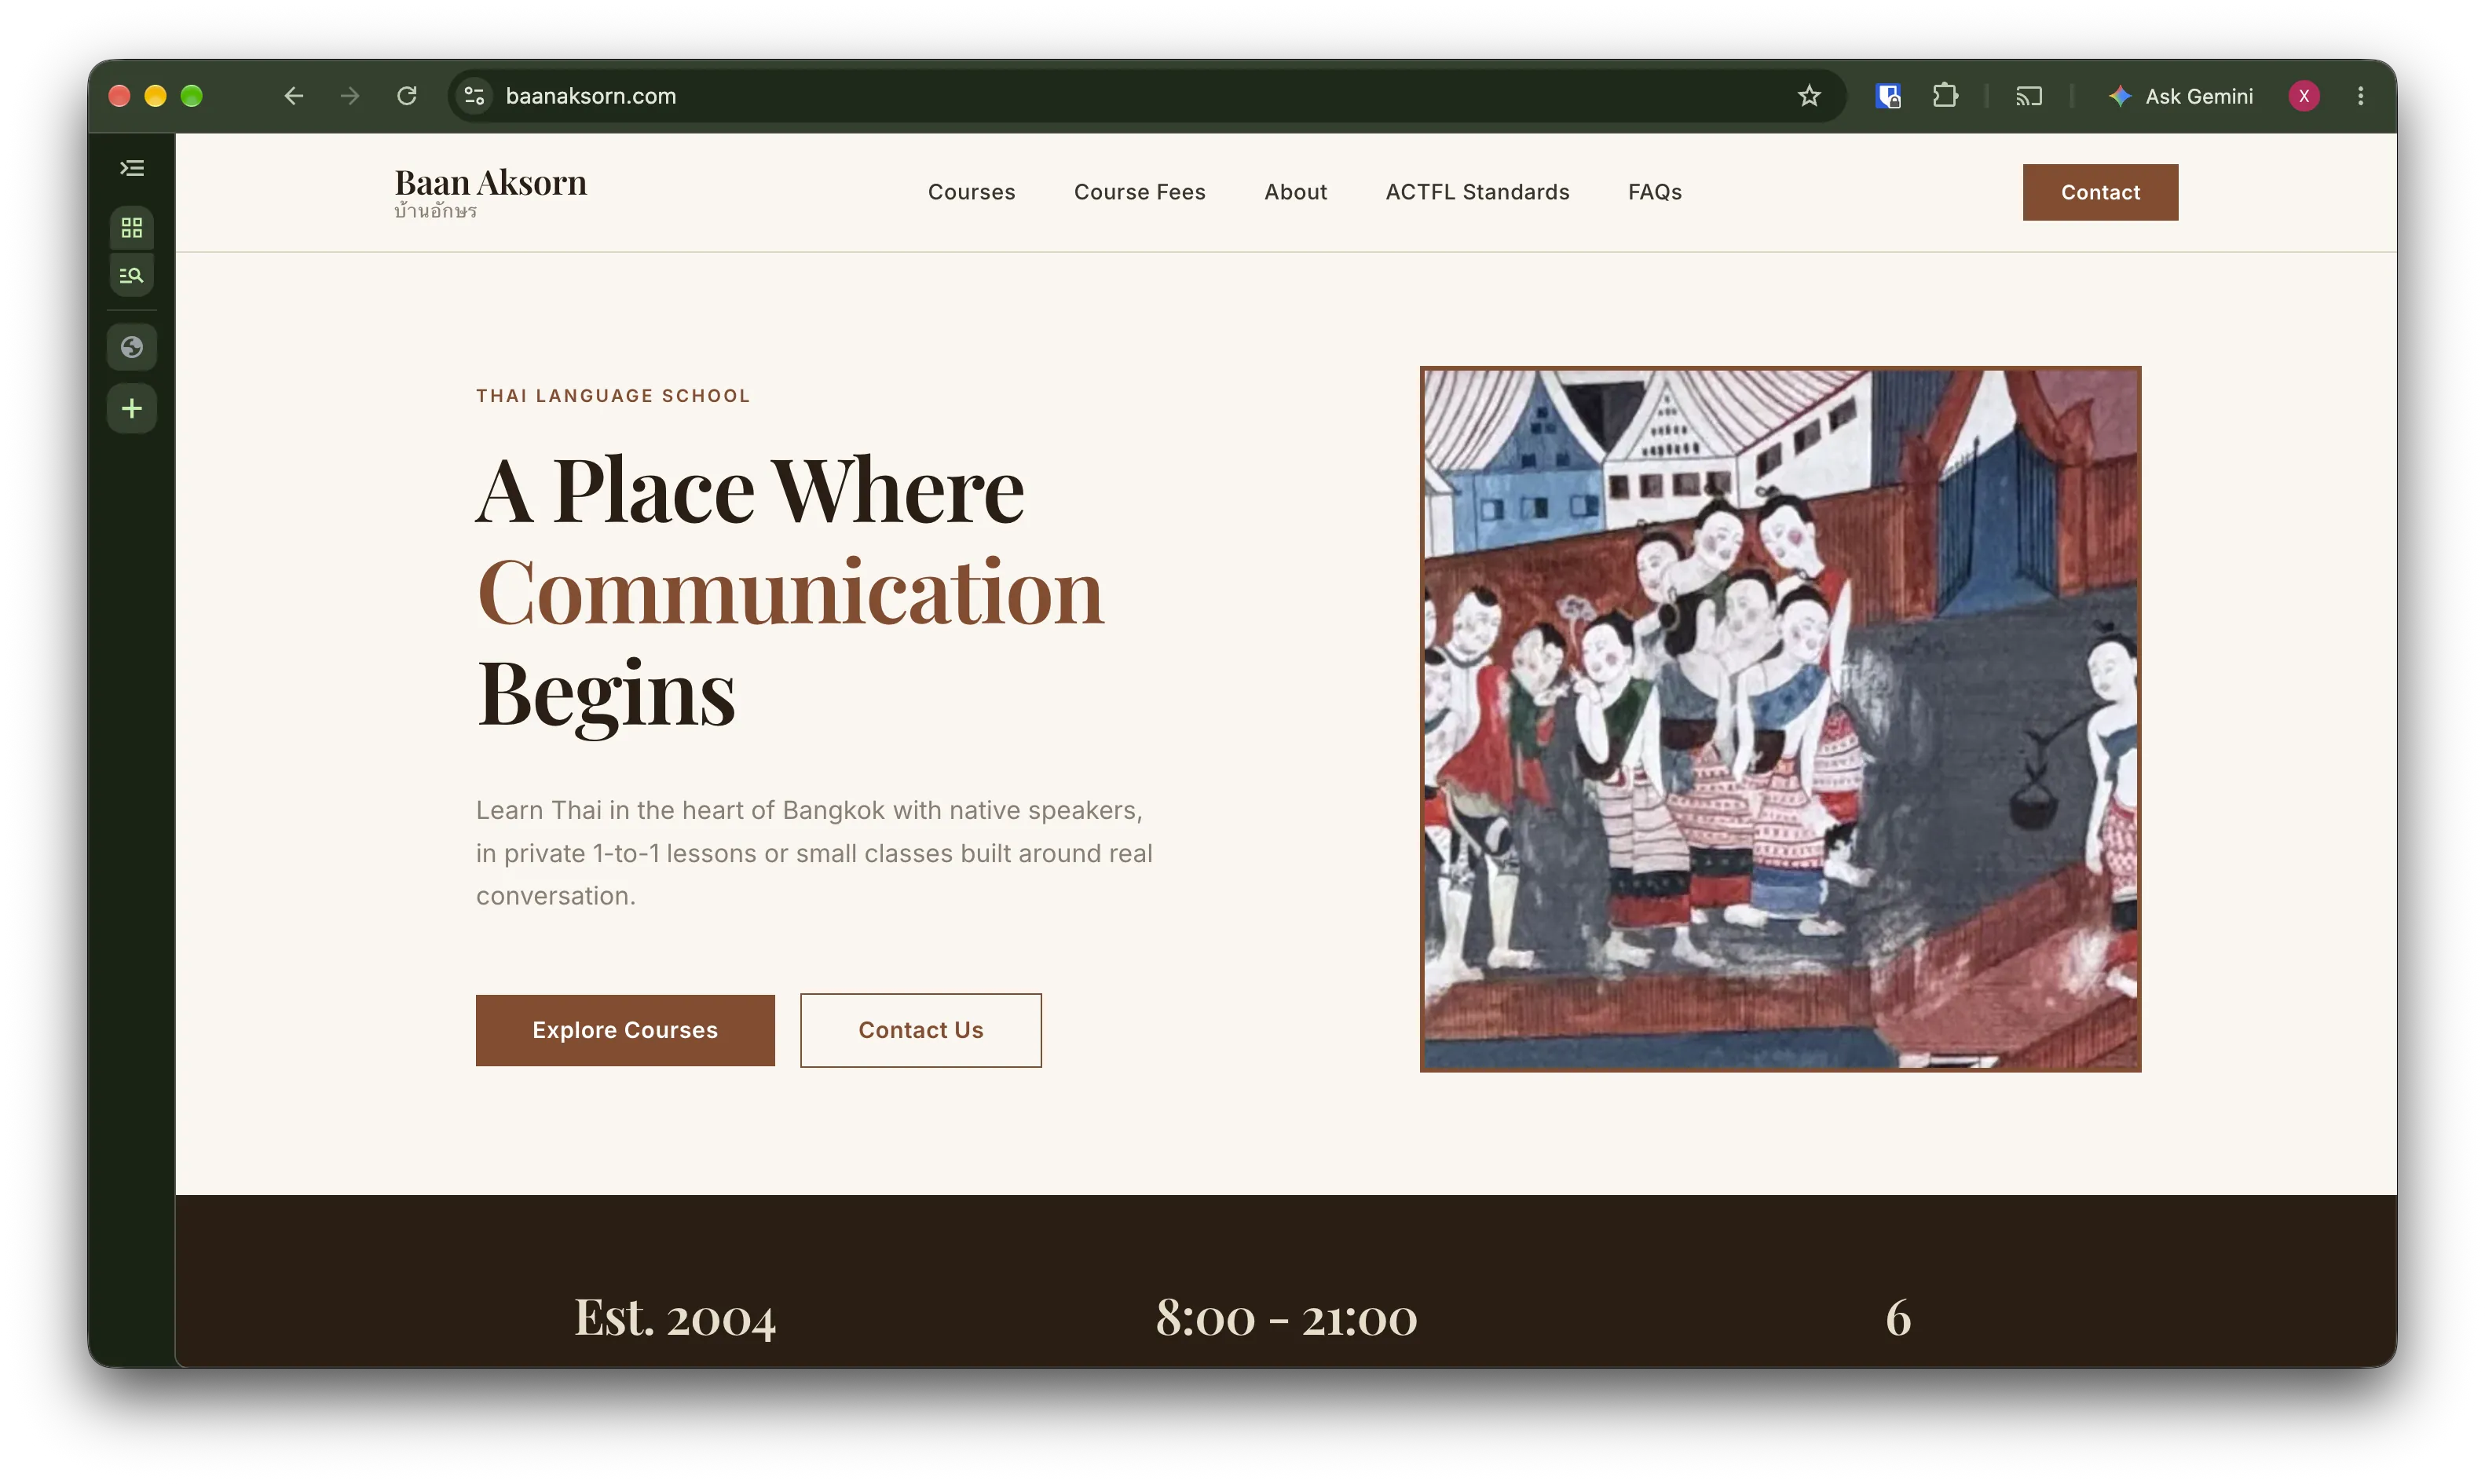Add a new tab with plus

click(132, 408)
